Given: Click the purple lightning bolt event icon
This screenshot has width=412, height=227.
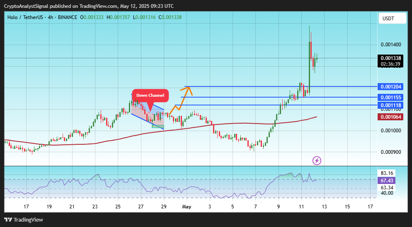Looking at the screenshot, I should click(317, 160).
